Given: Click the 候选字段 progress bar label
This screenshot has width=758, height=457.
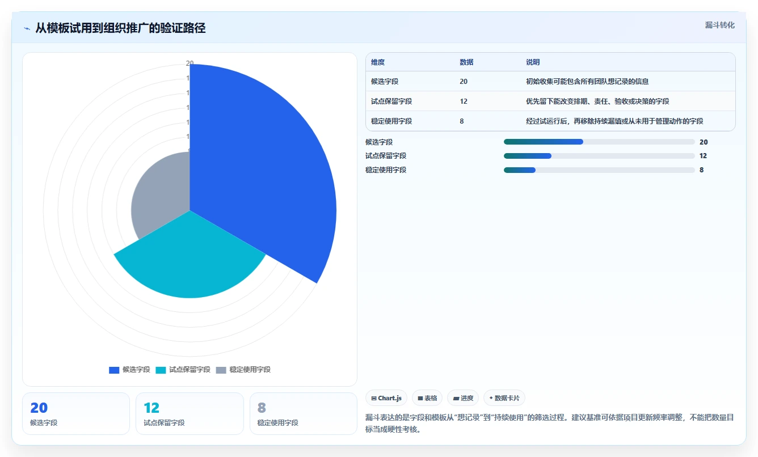Looking at the screenshot, I should [x=379, y=142].
